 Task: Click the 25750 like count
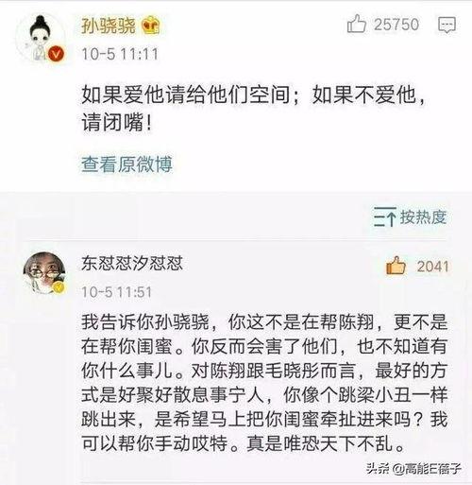coord(396,25)
